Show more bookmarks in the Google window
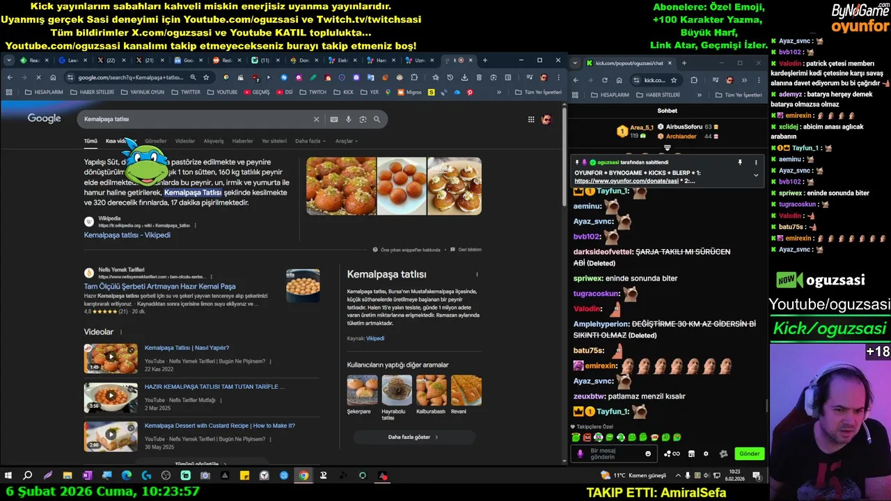891x501 pixels. pos(498,92)
